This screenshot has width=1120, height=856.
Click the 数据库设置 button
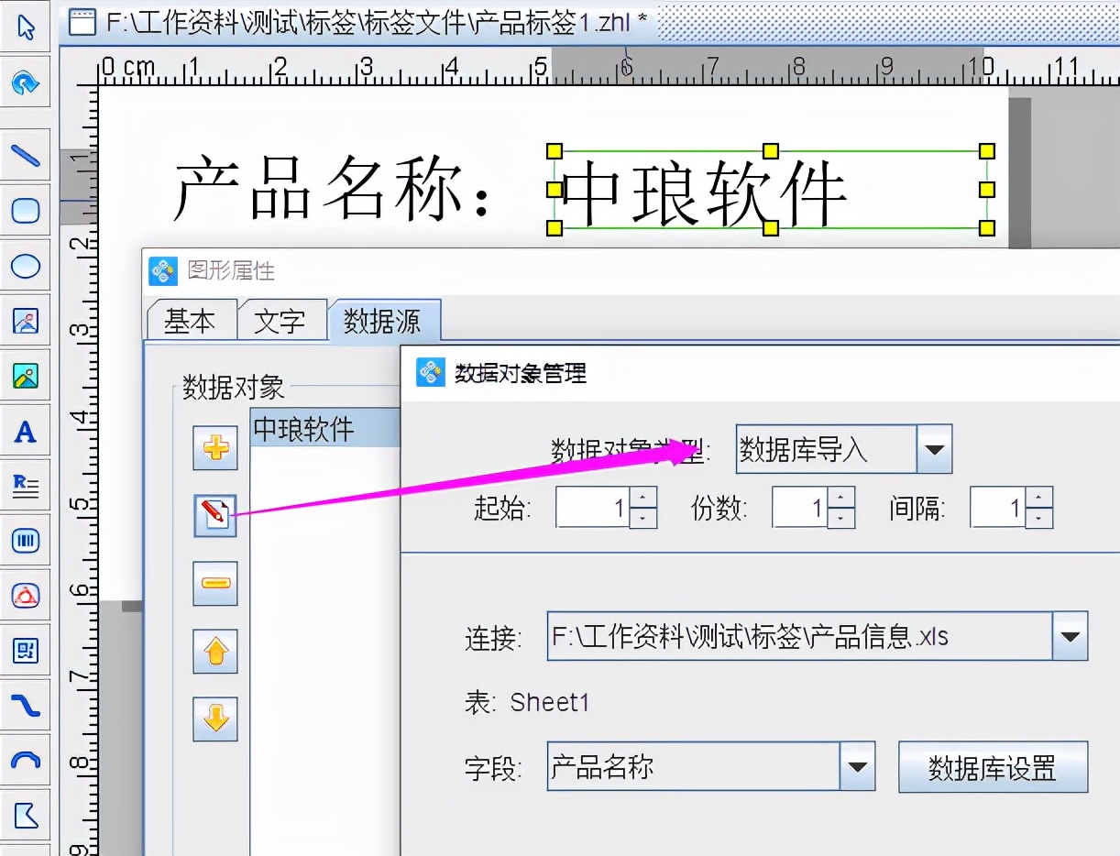coord(993,768)
